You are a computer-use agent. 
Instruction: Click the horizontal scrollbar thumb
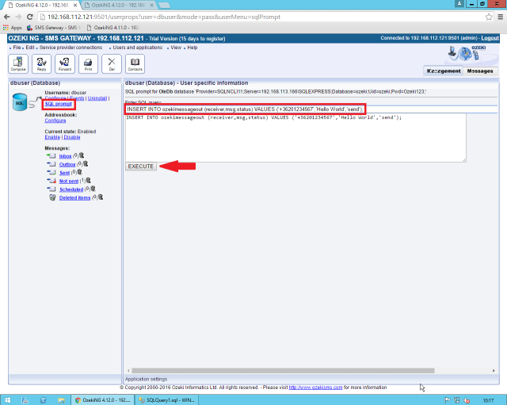(283, 371)
